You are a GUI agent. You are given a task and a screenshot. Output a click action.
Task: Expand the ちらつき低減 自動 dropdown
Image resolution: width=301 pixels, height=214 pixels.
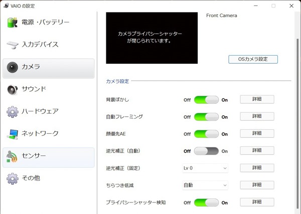coord(205,185)
